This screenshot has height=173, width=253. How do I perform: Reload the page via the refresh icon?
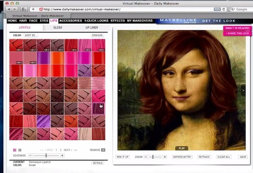coord(223,9)
